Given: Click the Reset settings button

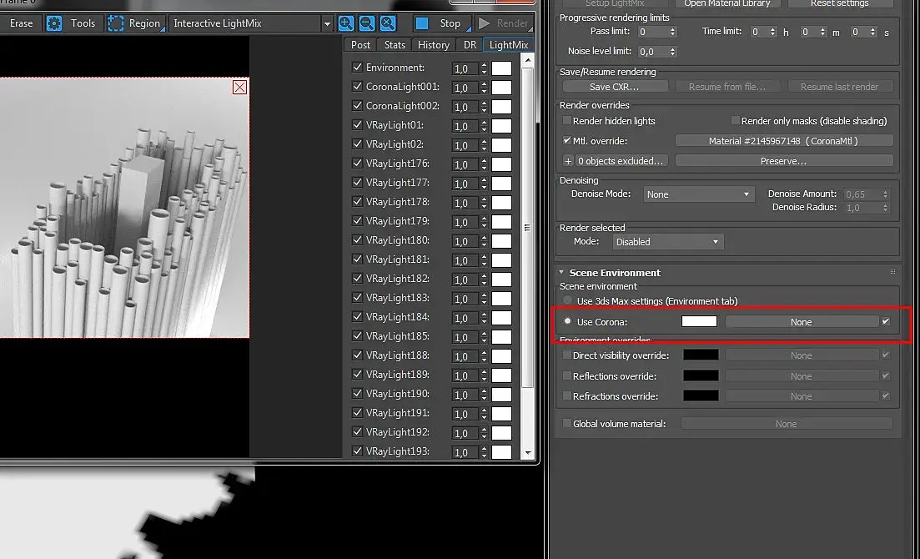Looking at the screenshot, I should (x=840, y=3).
